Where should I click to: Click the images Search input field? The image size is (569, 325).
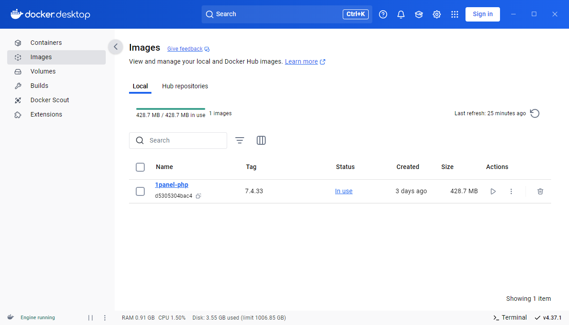178,140
